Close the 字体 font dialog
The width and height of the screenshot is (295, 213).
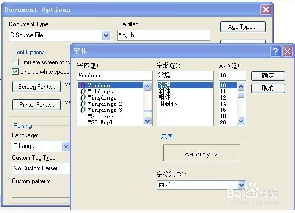click(287, 51)
